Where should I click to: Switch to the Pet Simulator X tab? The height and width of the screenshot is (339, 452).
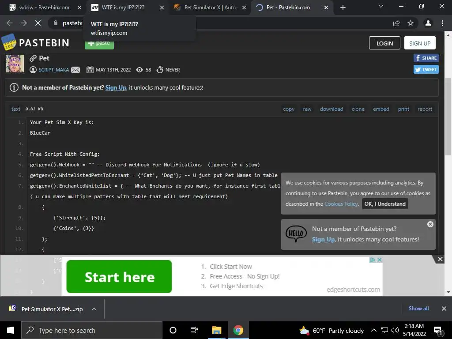pos(211,8)
